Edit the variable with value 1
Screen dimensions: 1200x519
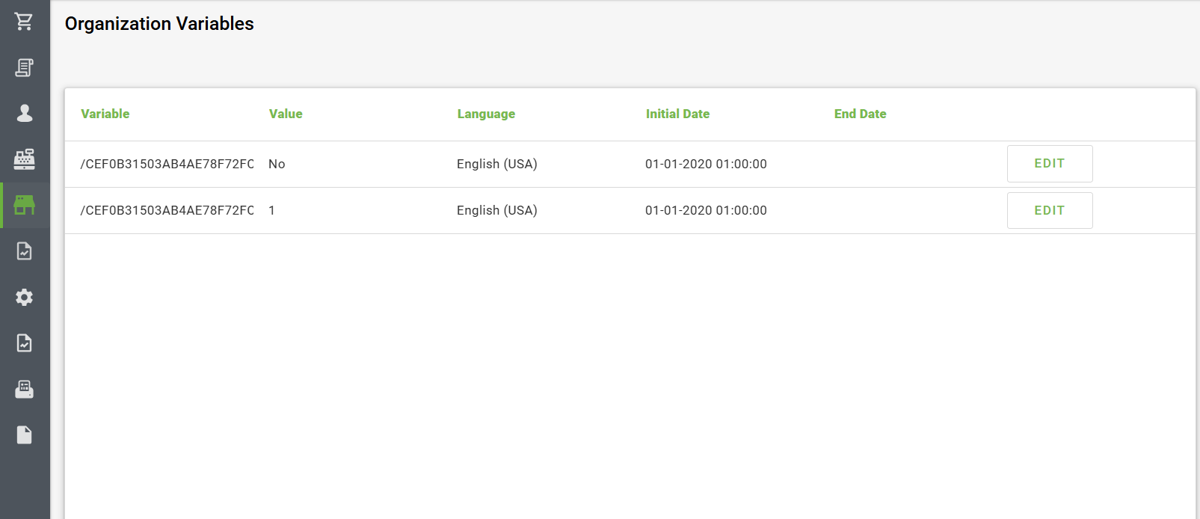tap(1049, 211)
